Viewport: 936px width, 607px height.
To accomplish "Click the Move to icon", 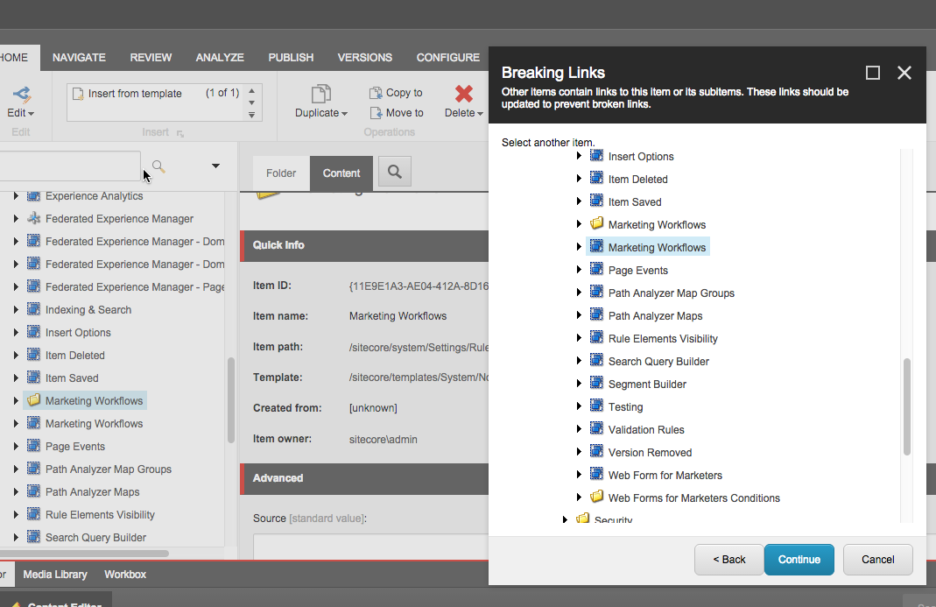I will click(376, 112).
